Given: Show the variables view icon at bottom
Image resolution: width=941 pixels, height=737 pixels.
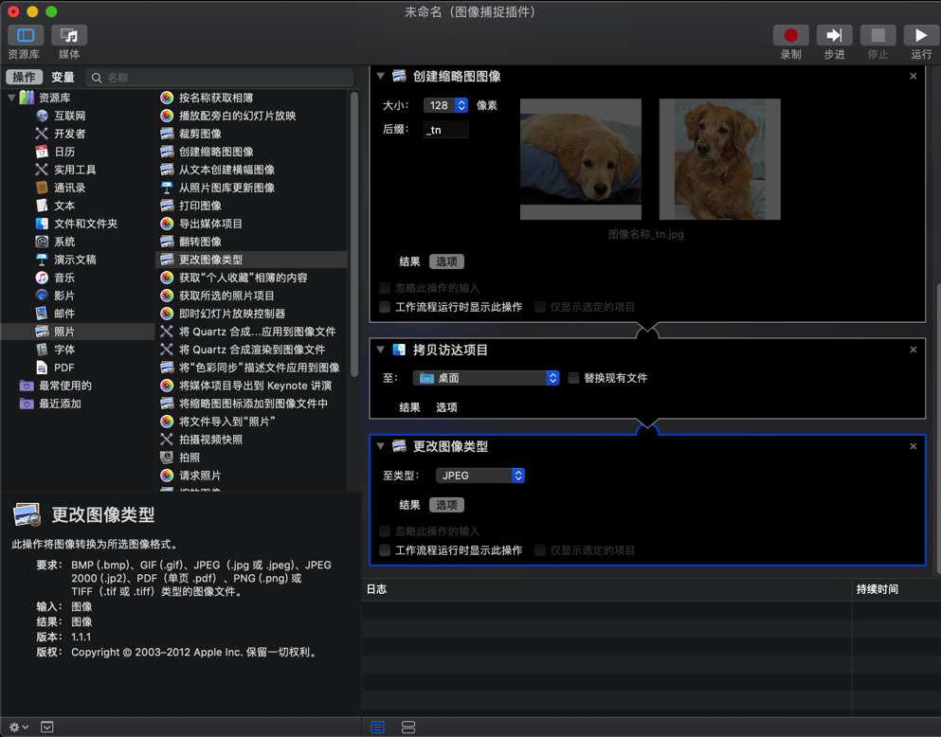Looking at the screenshot, I should 408,727.
